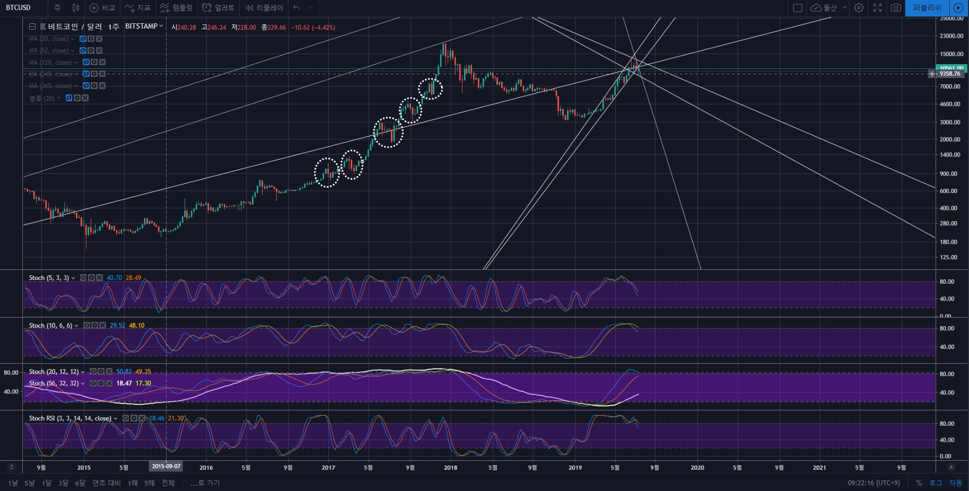Click the layout selection square icon
Viewport: 969px width, 491px height.
[797, 8]
